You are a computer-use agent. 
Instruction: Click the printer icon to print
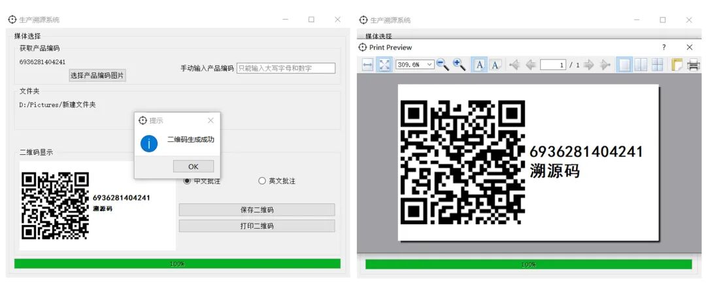coord(693,65)
